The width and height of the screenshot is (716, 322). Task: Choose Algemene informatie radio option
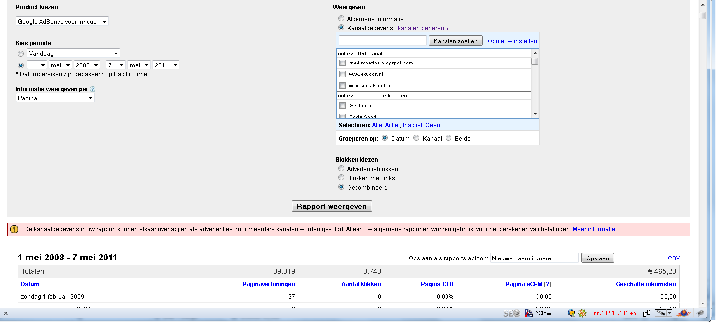click(x=341, y=19)
